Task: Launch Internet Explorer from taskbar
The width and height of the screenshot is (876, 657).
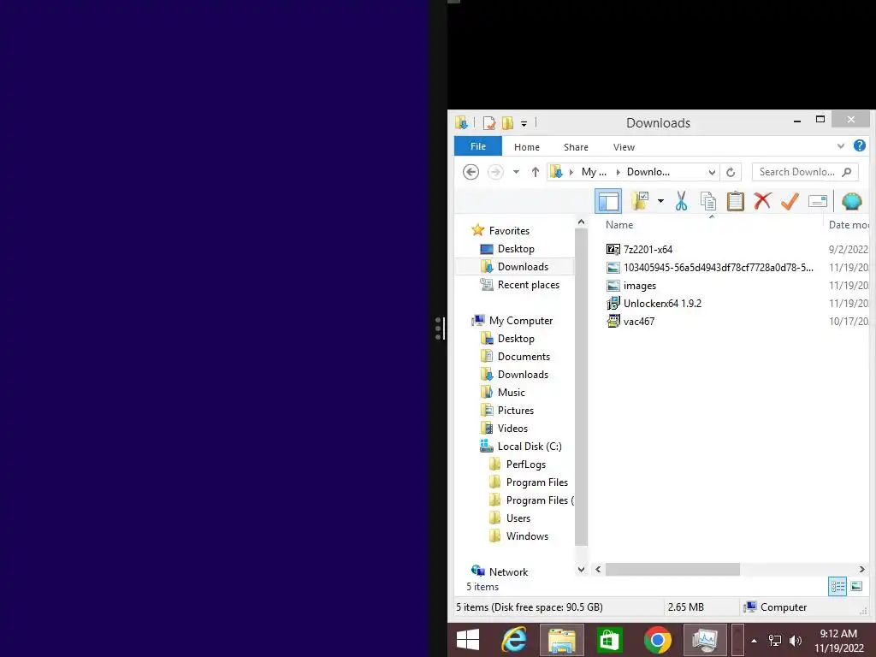Action: click(x=514, y=640)
